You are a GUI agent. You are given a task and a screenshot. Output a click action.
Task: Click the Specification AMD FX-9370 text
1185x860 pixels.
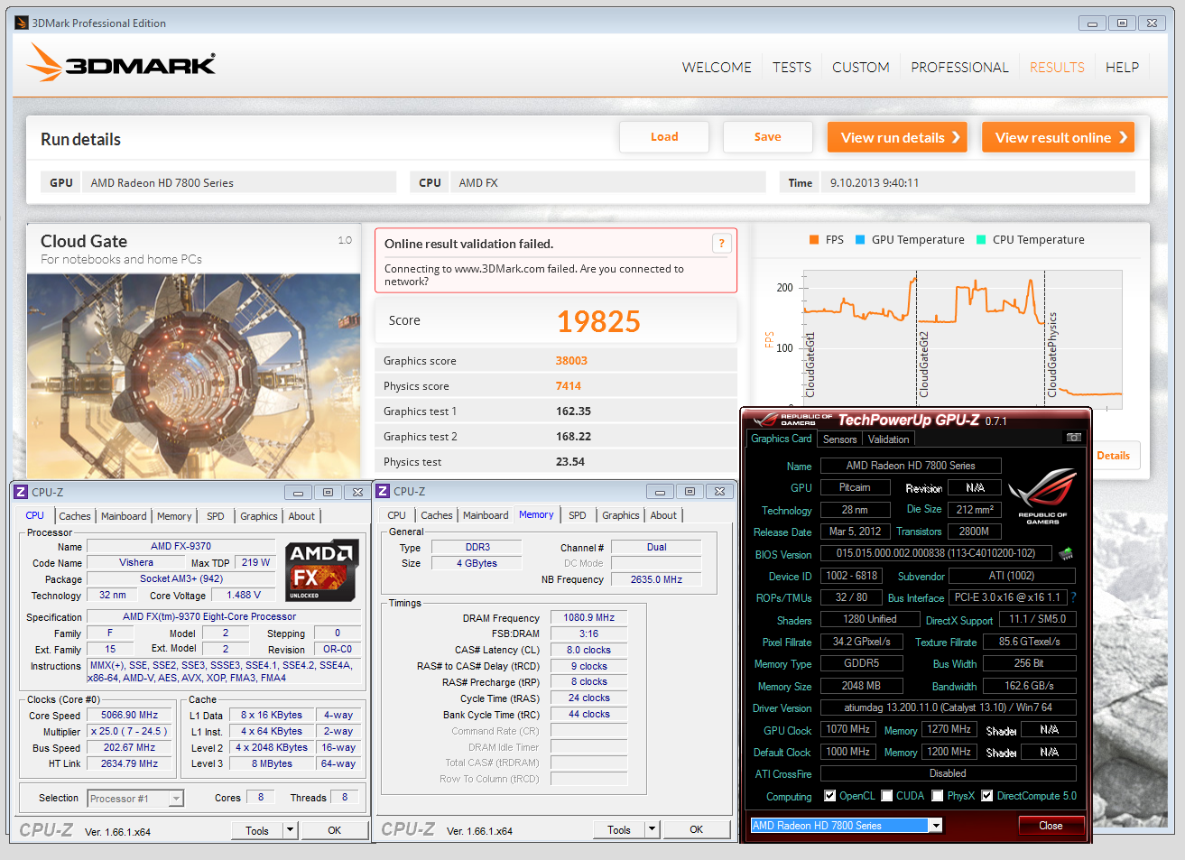[x=209, y=616]
